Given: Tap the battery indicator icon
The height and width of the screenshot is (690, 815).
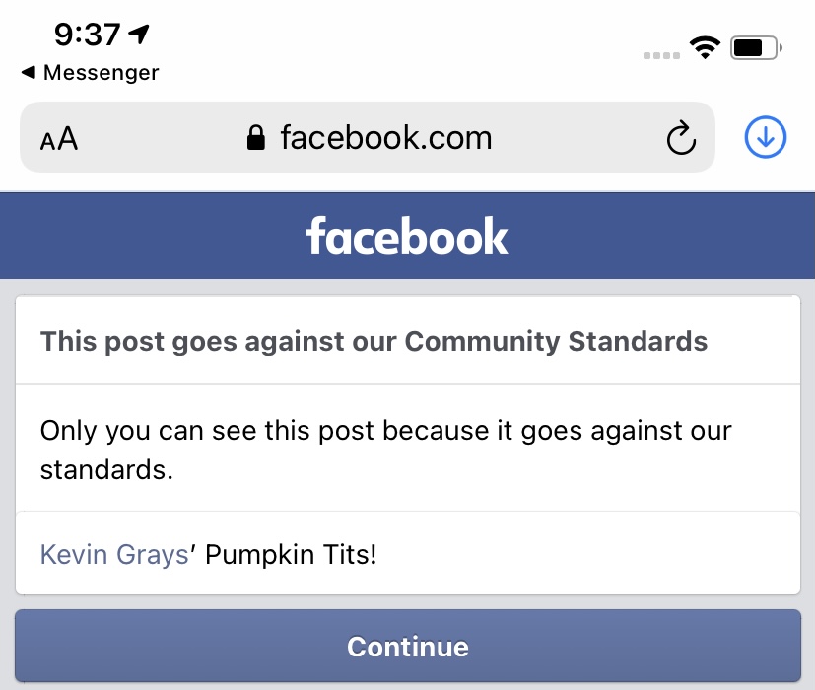Looking at the screenshot, I should 753,46.
